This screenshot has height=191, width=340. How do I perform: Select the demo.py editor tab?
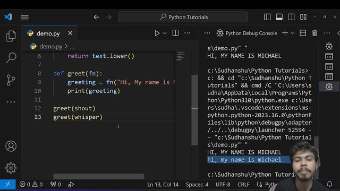tap(49, 33)
